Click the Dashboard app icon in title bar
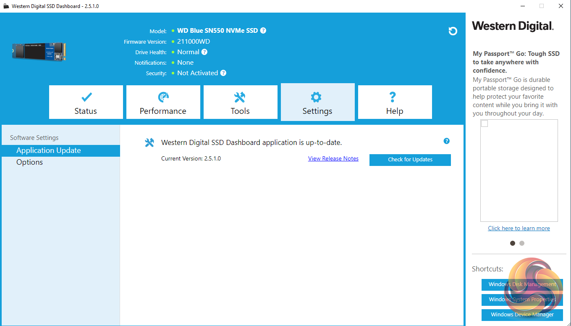571x326 pixels. pyautogui.click(x=6, y=6)
